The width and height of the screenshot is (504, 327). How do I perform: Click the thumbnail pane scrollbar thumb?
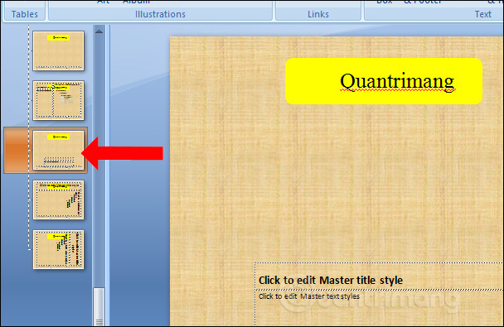click(99, 307)
